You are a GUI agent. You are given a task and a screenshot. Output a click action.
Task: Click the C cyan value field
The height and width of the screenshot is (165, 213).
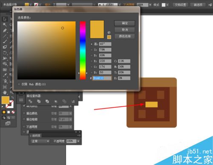point(124,61)
